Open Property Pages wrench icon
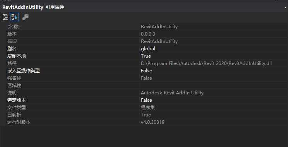This screenshot has height=147, width=288. pos(25,17)
